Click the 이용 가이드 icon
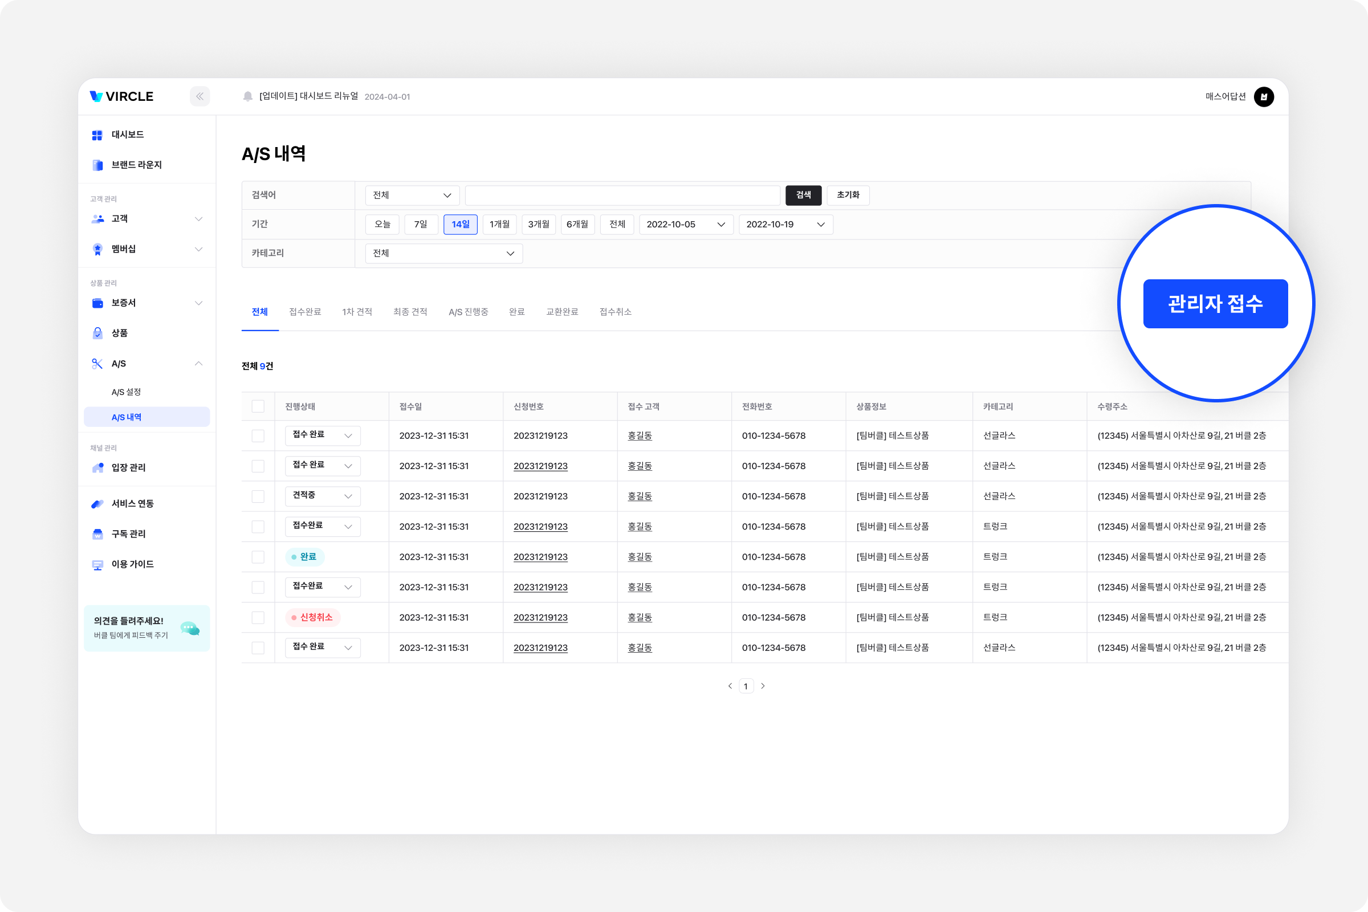 97,565
